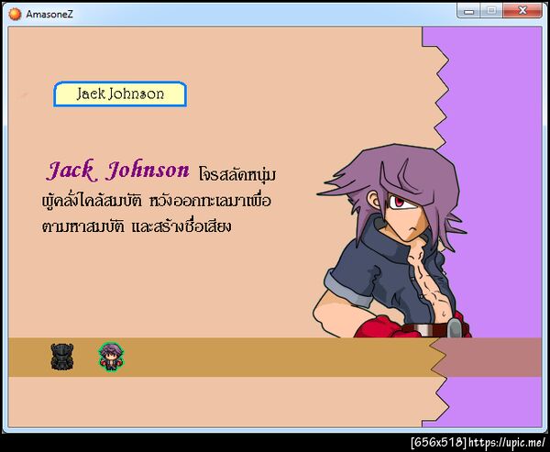Select the dark armored knight character sprite
The height and width of the screenshot is (452, 550).
coord(62,357)
